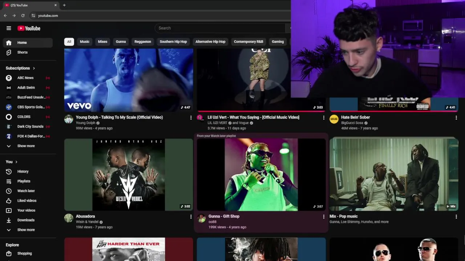Open Young Dolph video thumbnail
The image size is (465, 261).
[x=129, y=80]
